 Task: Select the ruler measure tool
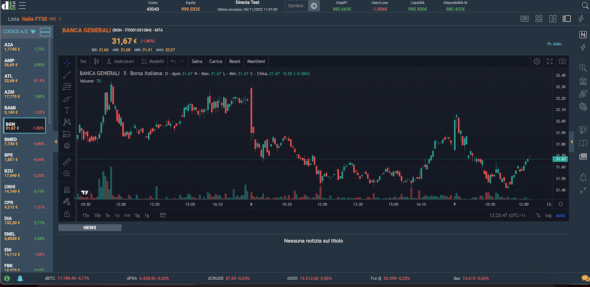pos(67,162)
